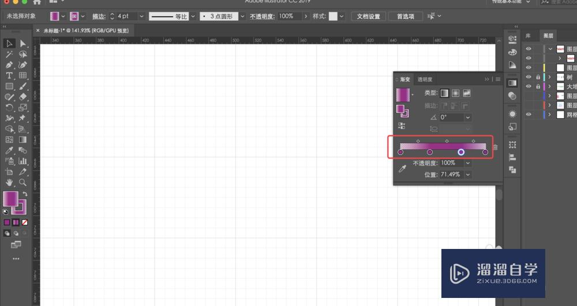Open the 等比 stroke profile dropdown
Screen dimensions: 577x306
[x=193, y=16]
